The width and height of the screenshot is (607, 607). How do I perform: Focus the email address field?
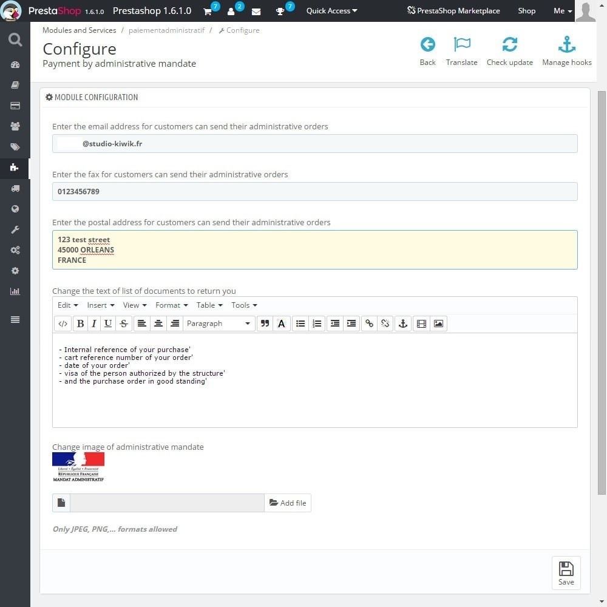[x=314, y=144]
